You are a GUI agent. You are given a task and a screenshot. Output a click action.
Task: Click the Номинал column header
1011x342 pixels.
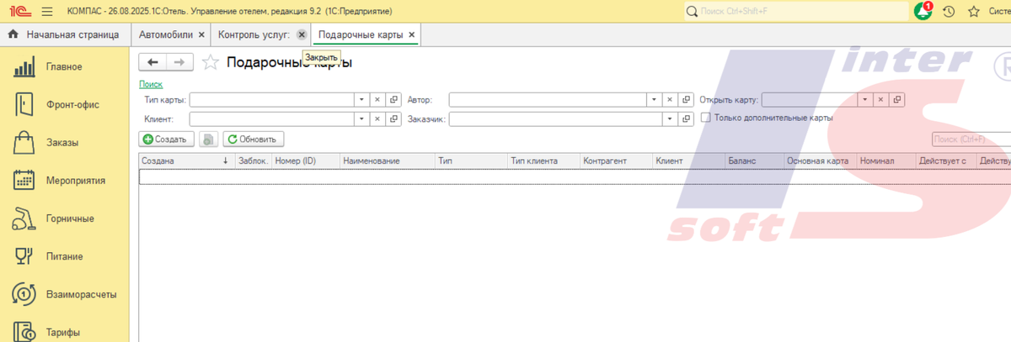pos(885,160)
